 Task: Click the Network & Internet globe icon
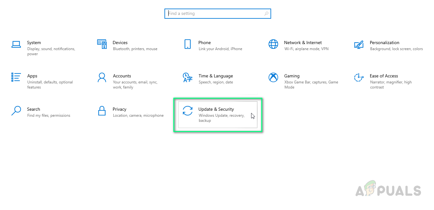tap(273, 44)
